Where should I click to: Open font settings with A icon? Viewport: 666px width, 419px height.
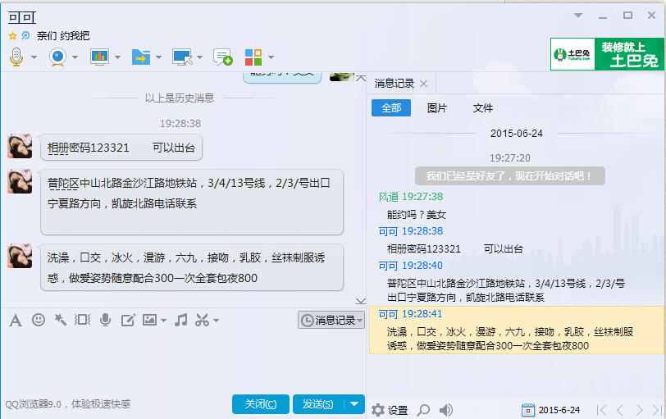click(16, 320)
